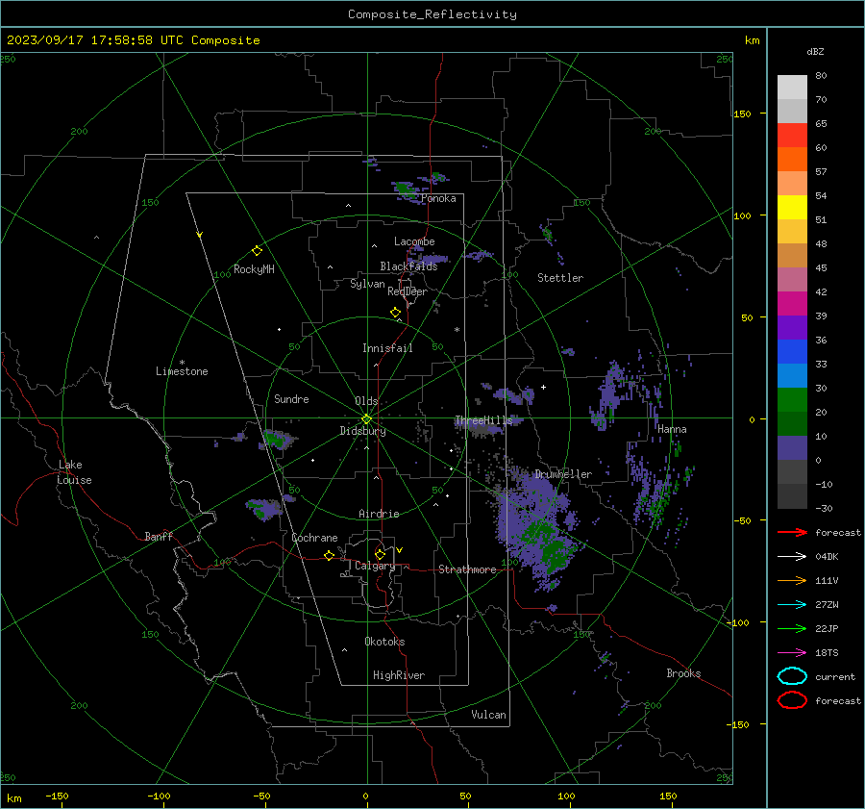Viewport: 865px width, 809px height.
Task: Click the Okotoks town label
Action: 384,642
